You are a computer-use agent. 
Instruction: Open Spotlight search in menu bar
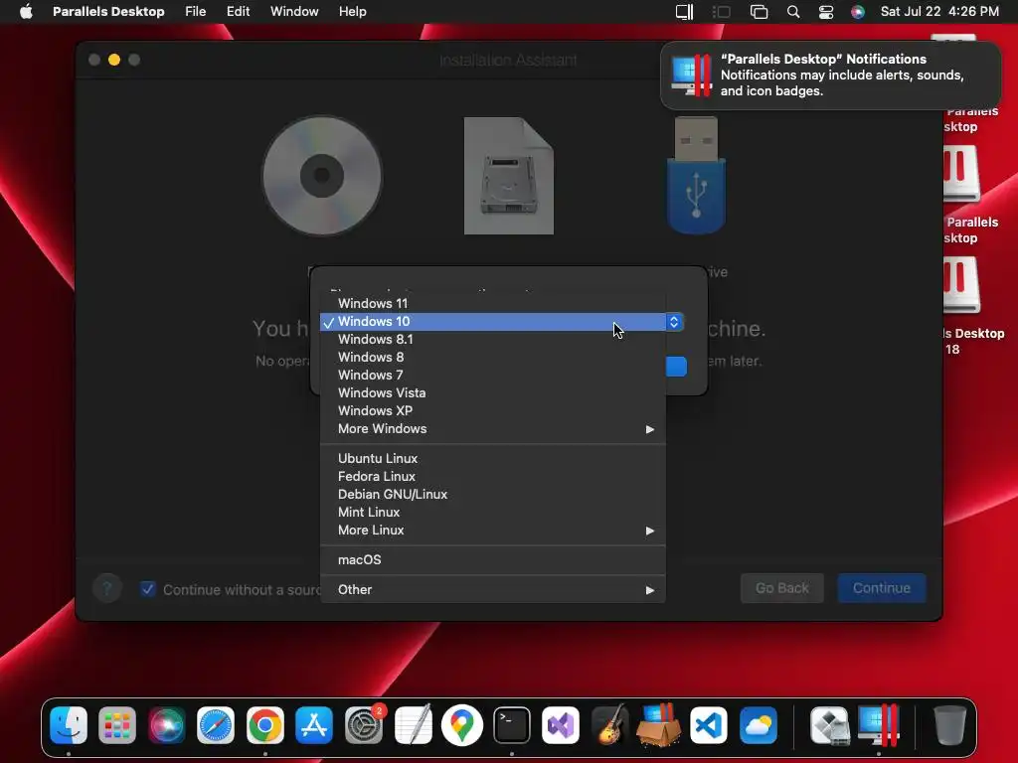(x=792, y=11)
